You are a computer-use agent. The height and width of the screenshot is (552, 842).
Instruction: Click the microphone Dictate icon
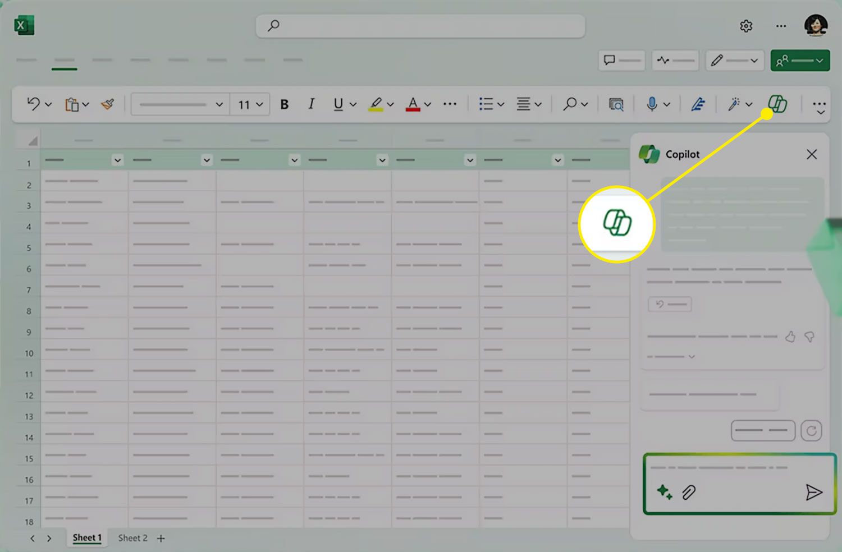coord(651,104)
